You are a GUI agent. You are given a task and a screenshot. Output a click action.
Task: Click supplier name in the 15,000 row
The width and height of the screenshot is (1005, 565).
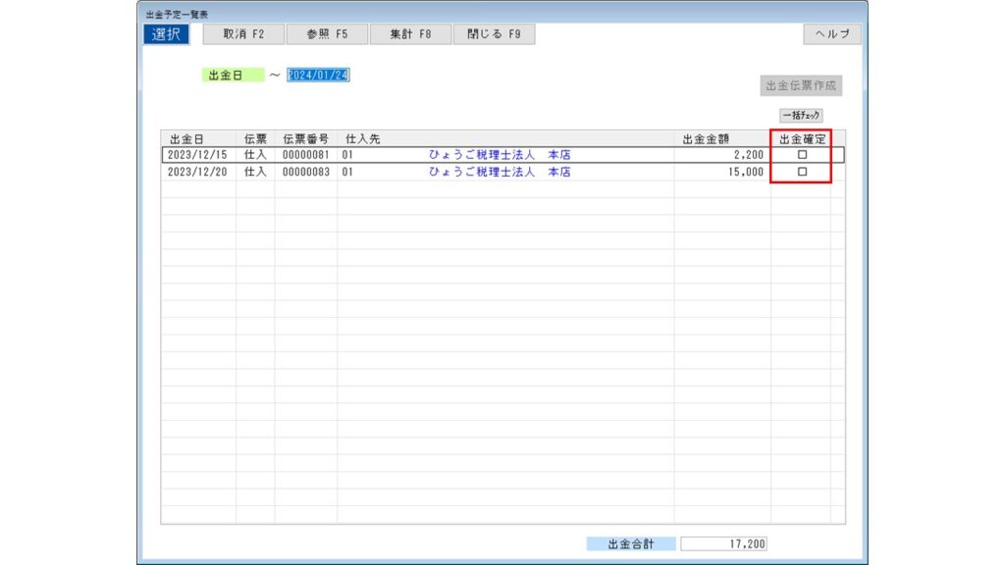click(500, 172)
